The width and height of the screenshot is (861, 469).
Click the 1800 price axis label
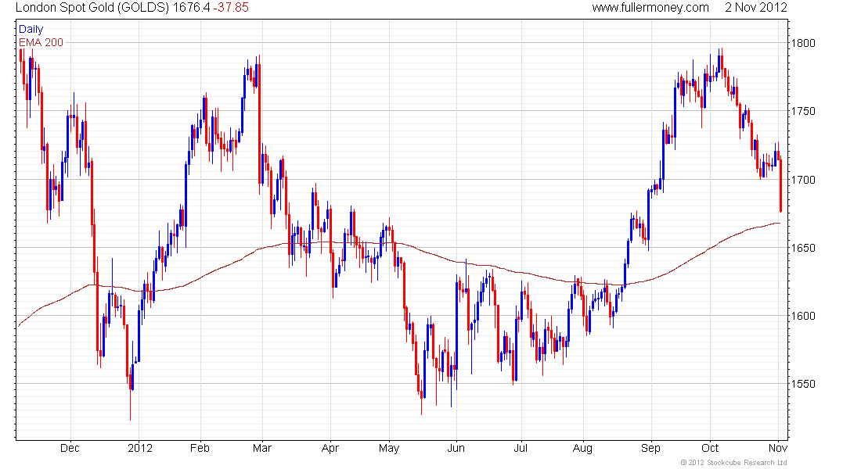tap(803, 43)
